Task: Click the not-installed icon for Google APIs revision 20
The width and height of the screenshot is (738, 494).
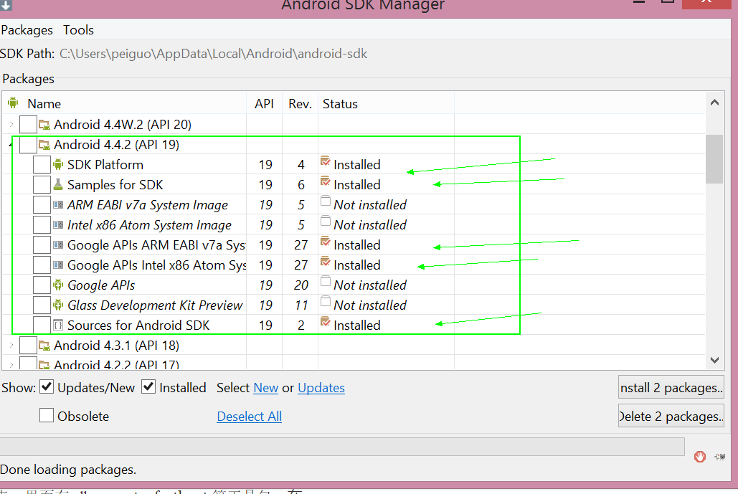Action: (325, 282)
